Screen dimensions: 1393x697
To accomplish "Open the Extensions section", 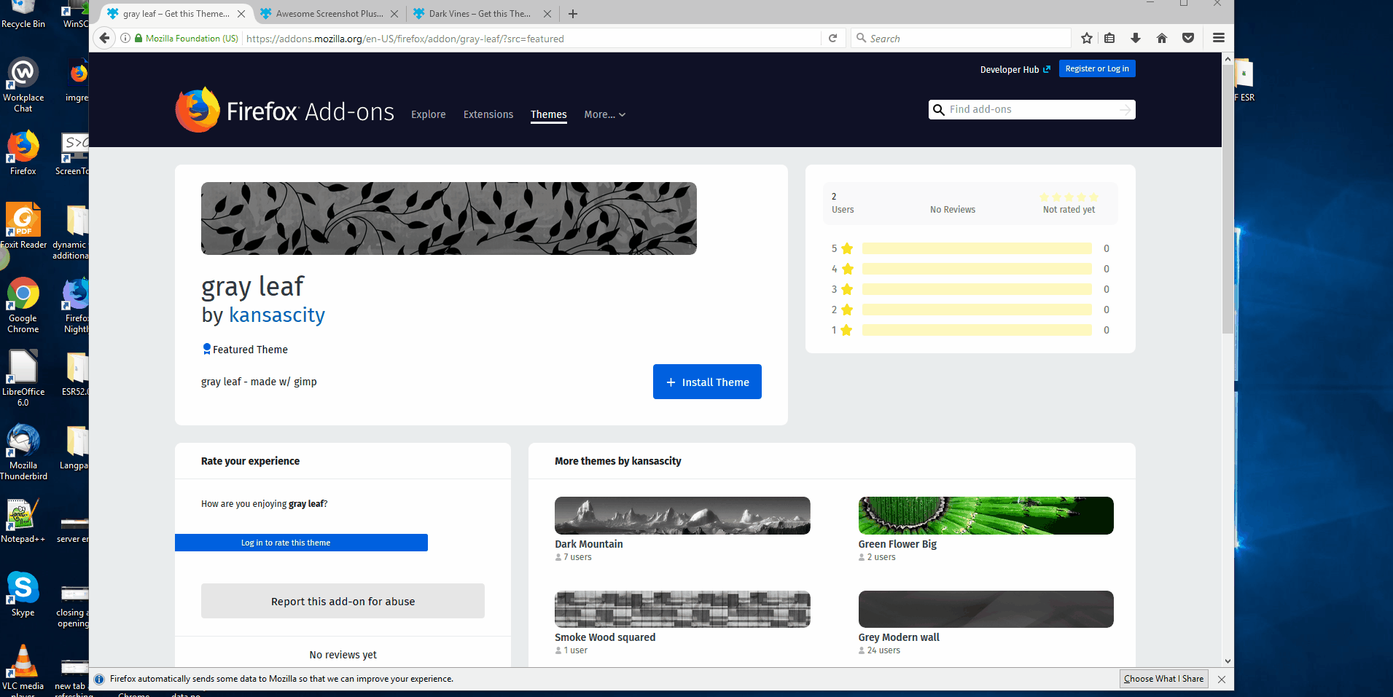I will tap(488, 114).
